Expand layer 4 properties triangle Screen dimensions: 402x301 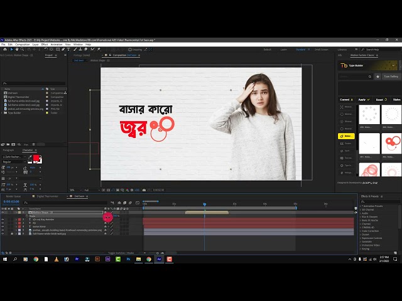tap(16, 226)
